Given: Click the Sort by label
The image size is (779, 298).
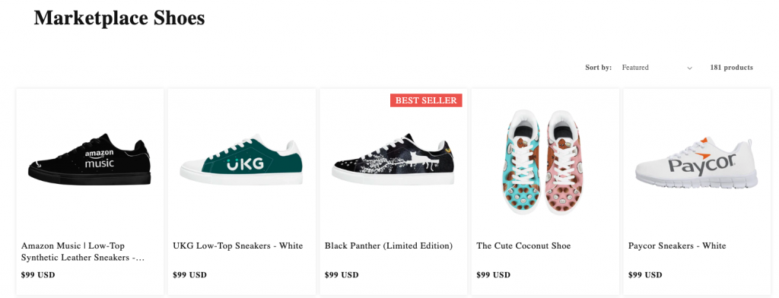Looking at the screenshot, I should pos(599,68).
